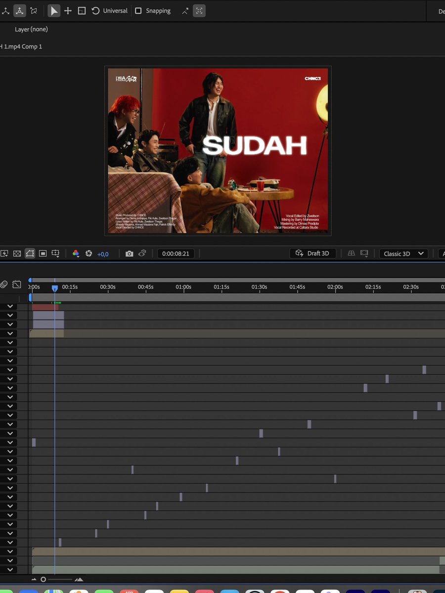This screenshot has width=445, height=593.
Task: Jump to the 01:45s ruler mark
Action: point(297,287)
